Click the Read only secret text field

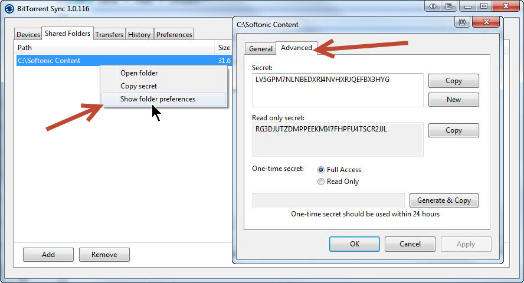(x=338, y=140)
